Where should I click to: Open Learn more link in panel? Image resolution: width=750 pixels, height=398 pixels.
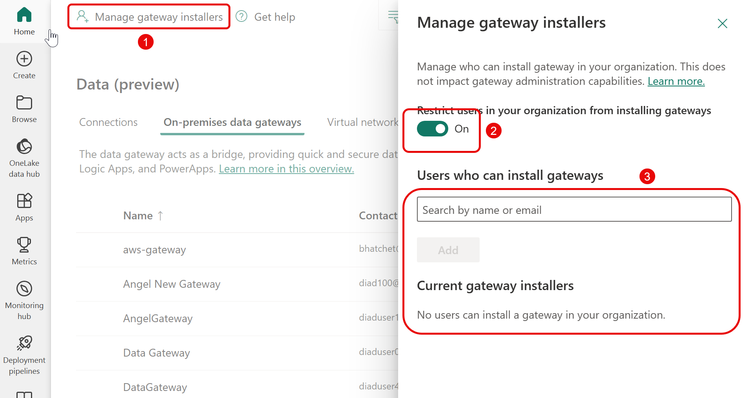[x=676, y=81]
